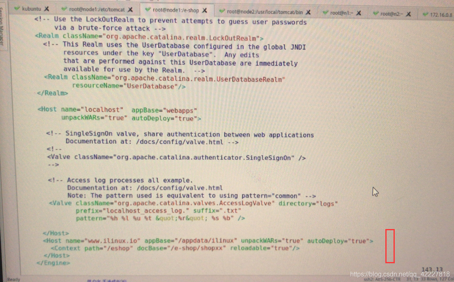
Task: Close the kubuntu tab
Action: (x=47, y=9)
